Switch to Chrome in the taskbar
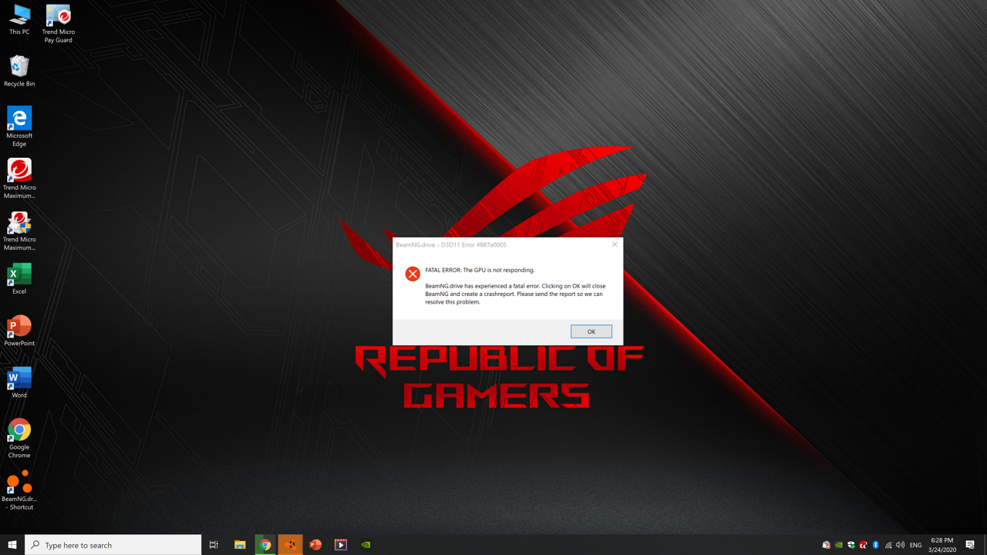This screenshot has height=555, width=987. click(265, 545)
